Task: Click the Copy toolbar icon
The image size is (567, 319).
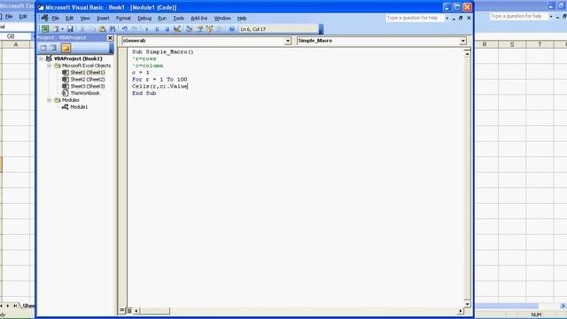Action: pyautogui.click(x=92, y=29)
